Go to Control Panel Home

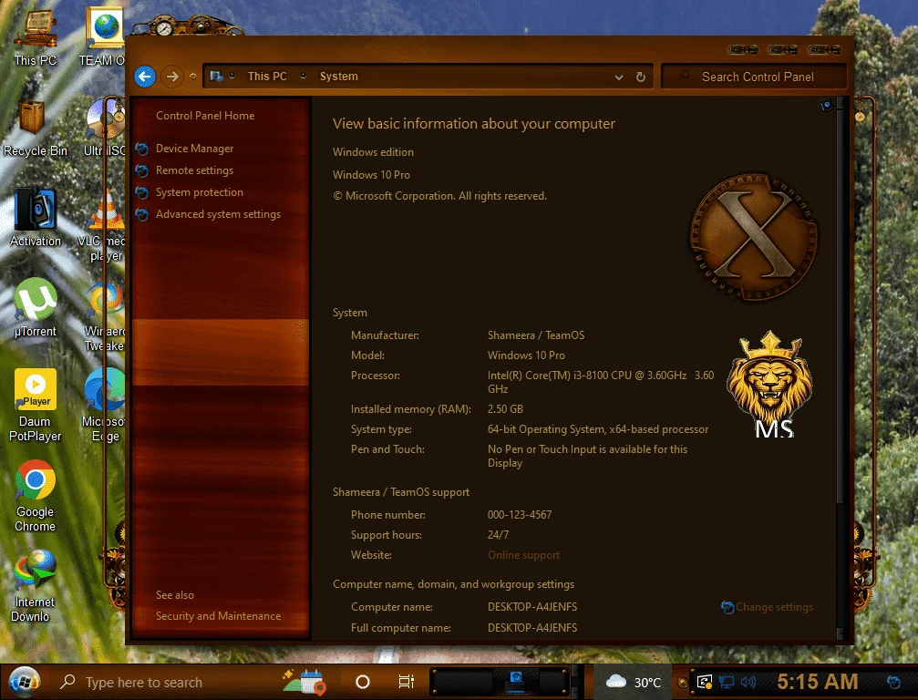[205, 116]
